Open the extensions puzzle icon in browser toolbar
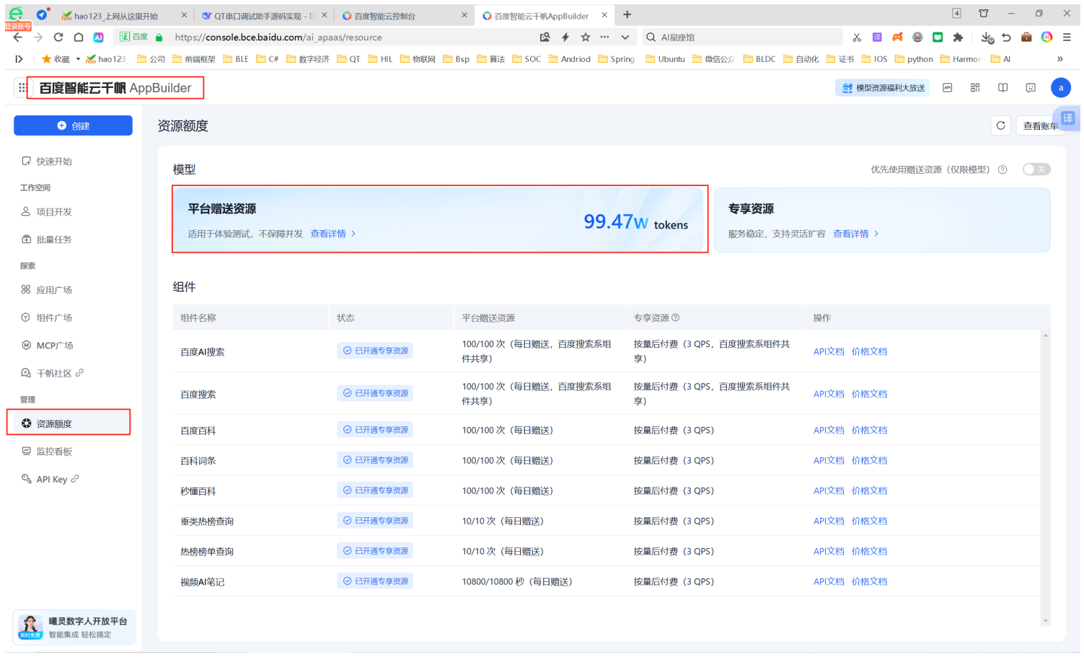Viewport: 1084px width, 660px height. point(958,38)
